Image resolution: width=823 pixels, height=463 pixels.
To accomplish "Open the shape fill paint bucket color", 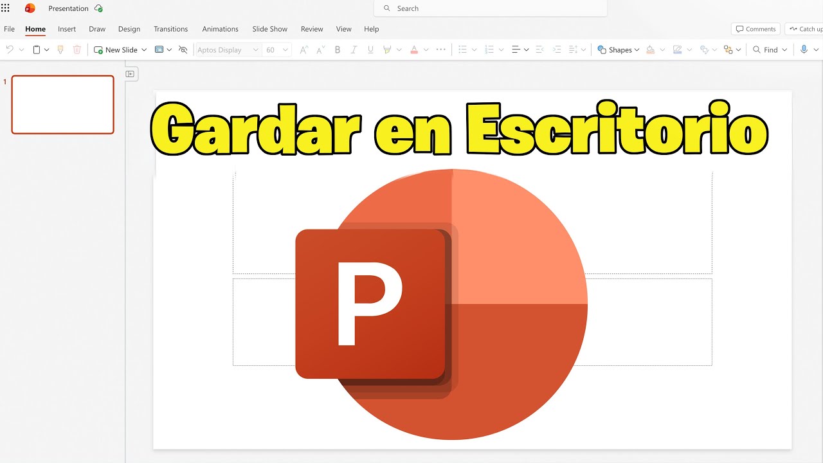I will 650,50.
